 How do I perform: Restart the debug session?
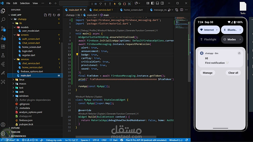click(x=120, y=4)
